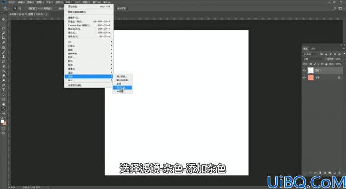Viewport: 346px width, 189px height.
Task: Open the Layers panel options menu
Action: 344,48
